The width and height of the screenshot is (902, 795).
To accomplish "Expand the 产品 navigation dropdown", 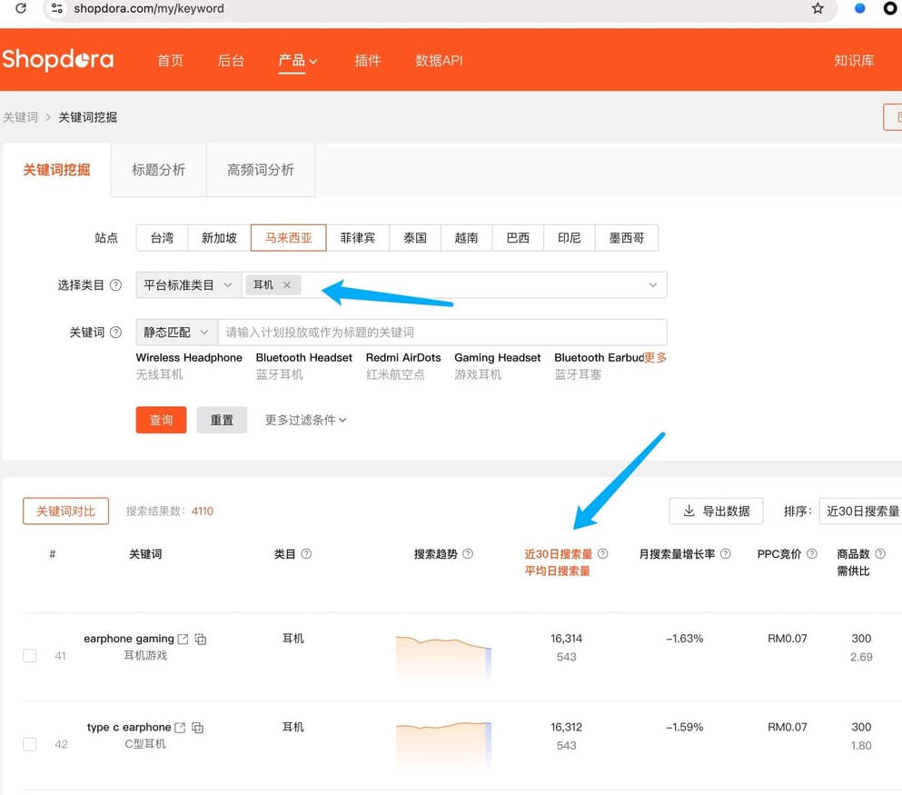I will (297, 60).
